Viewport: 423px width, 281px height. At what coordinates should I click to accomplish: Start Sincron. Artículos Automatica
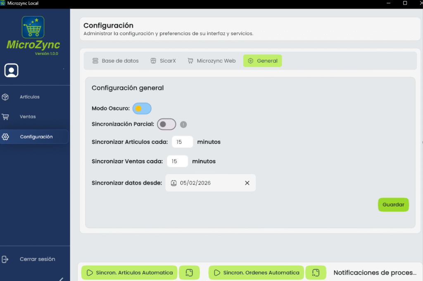pos(130,273)
